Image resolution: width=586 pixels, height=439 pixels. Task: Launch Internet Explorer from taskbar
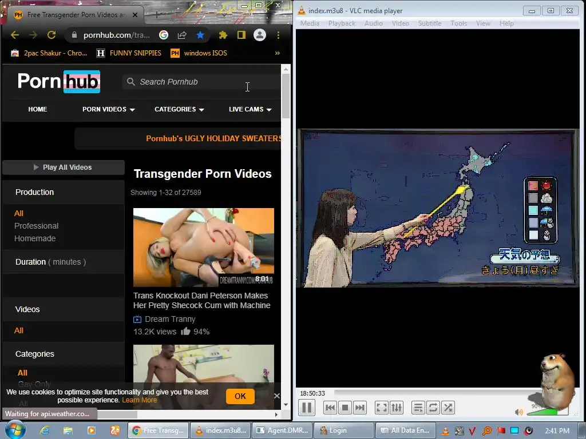pos(45,430)
